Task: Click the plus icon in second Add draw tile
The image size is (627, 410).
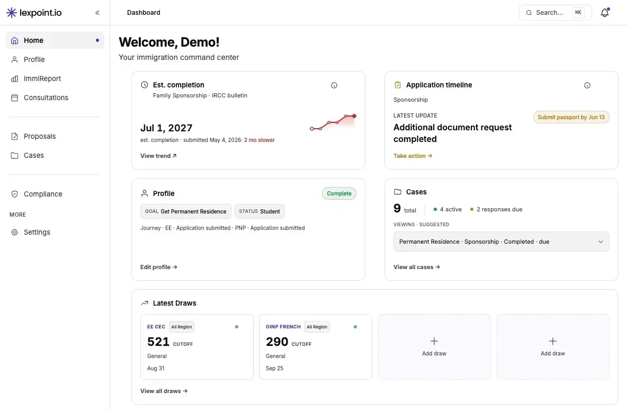Action: click(x=553, y=341)
